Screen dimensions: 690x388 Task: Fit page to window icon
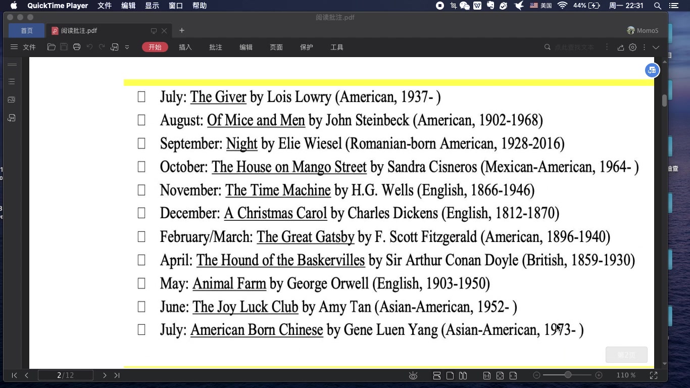(x=500, y=375)
